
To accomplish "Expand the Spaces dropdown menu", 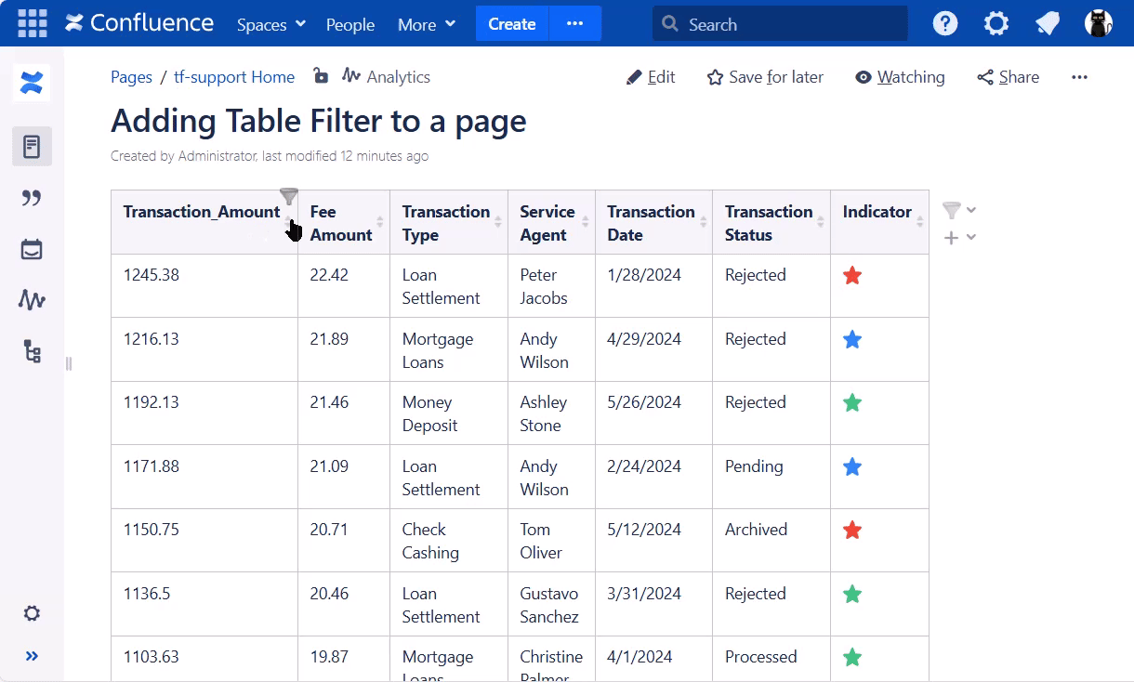I will point(270,24).
